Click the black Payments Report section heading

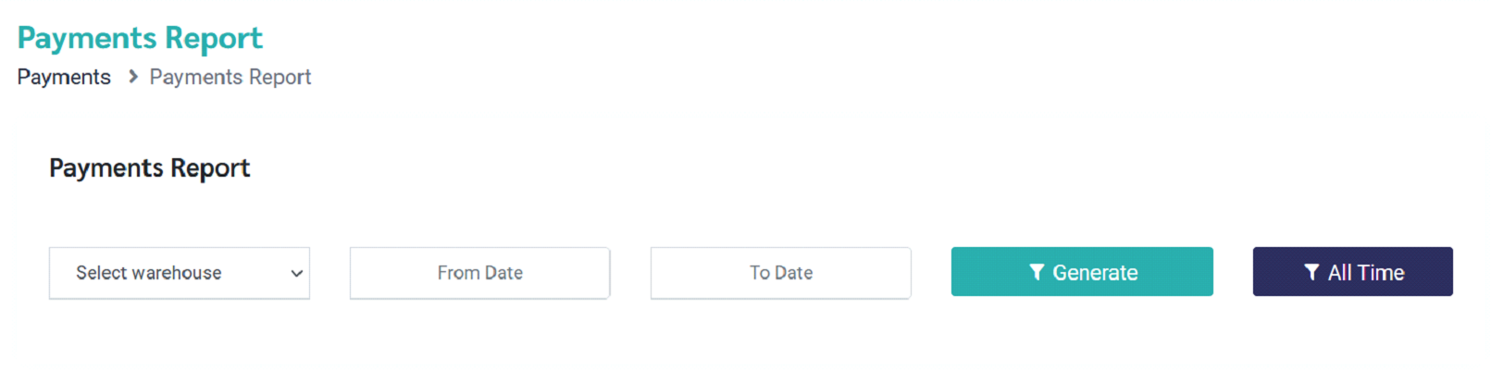(150, 167)
